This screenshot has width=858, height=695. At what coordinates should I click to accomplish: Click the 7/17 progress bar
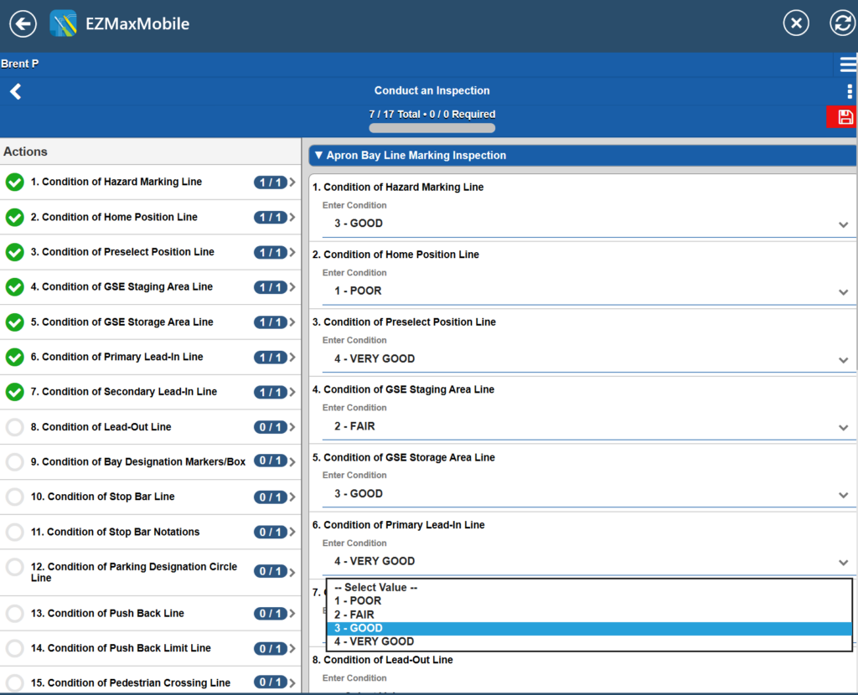click(x=432, y=126)
